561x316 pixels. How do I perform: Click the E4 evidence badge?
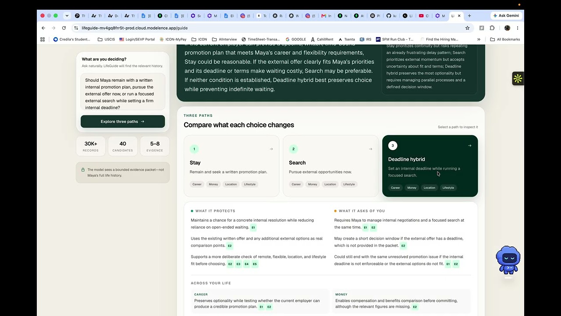point(246,264)
